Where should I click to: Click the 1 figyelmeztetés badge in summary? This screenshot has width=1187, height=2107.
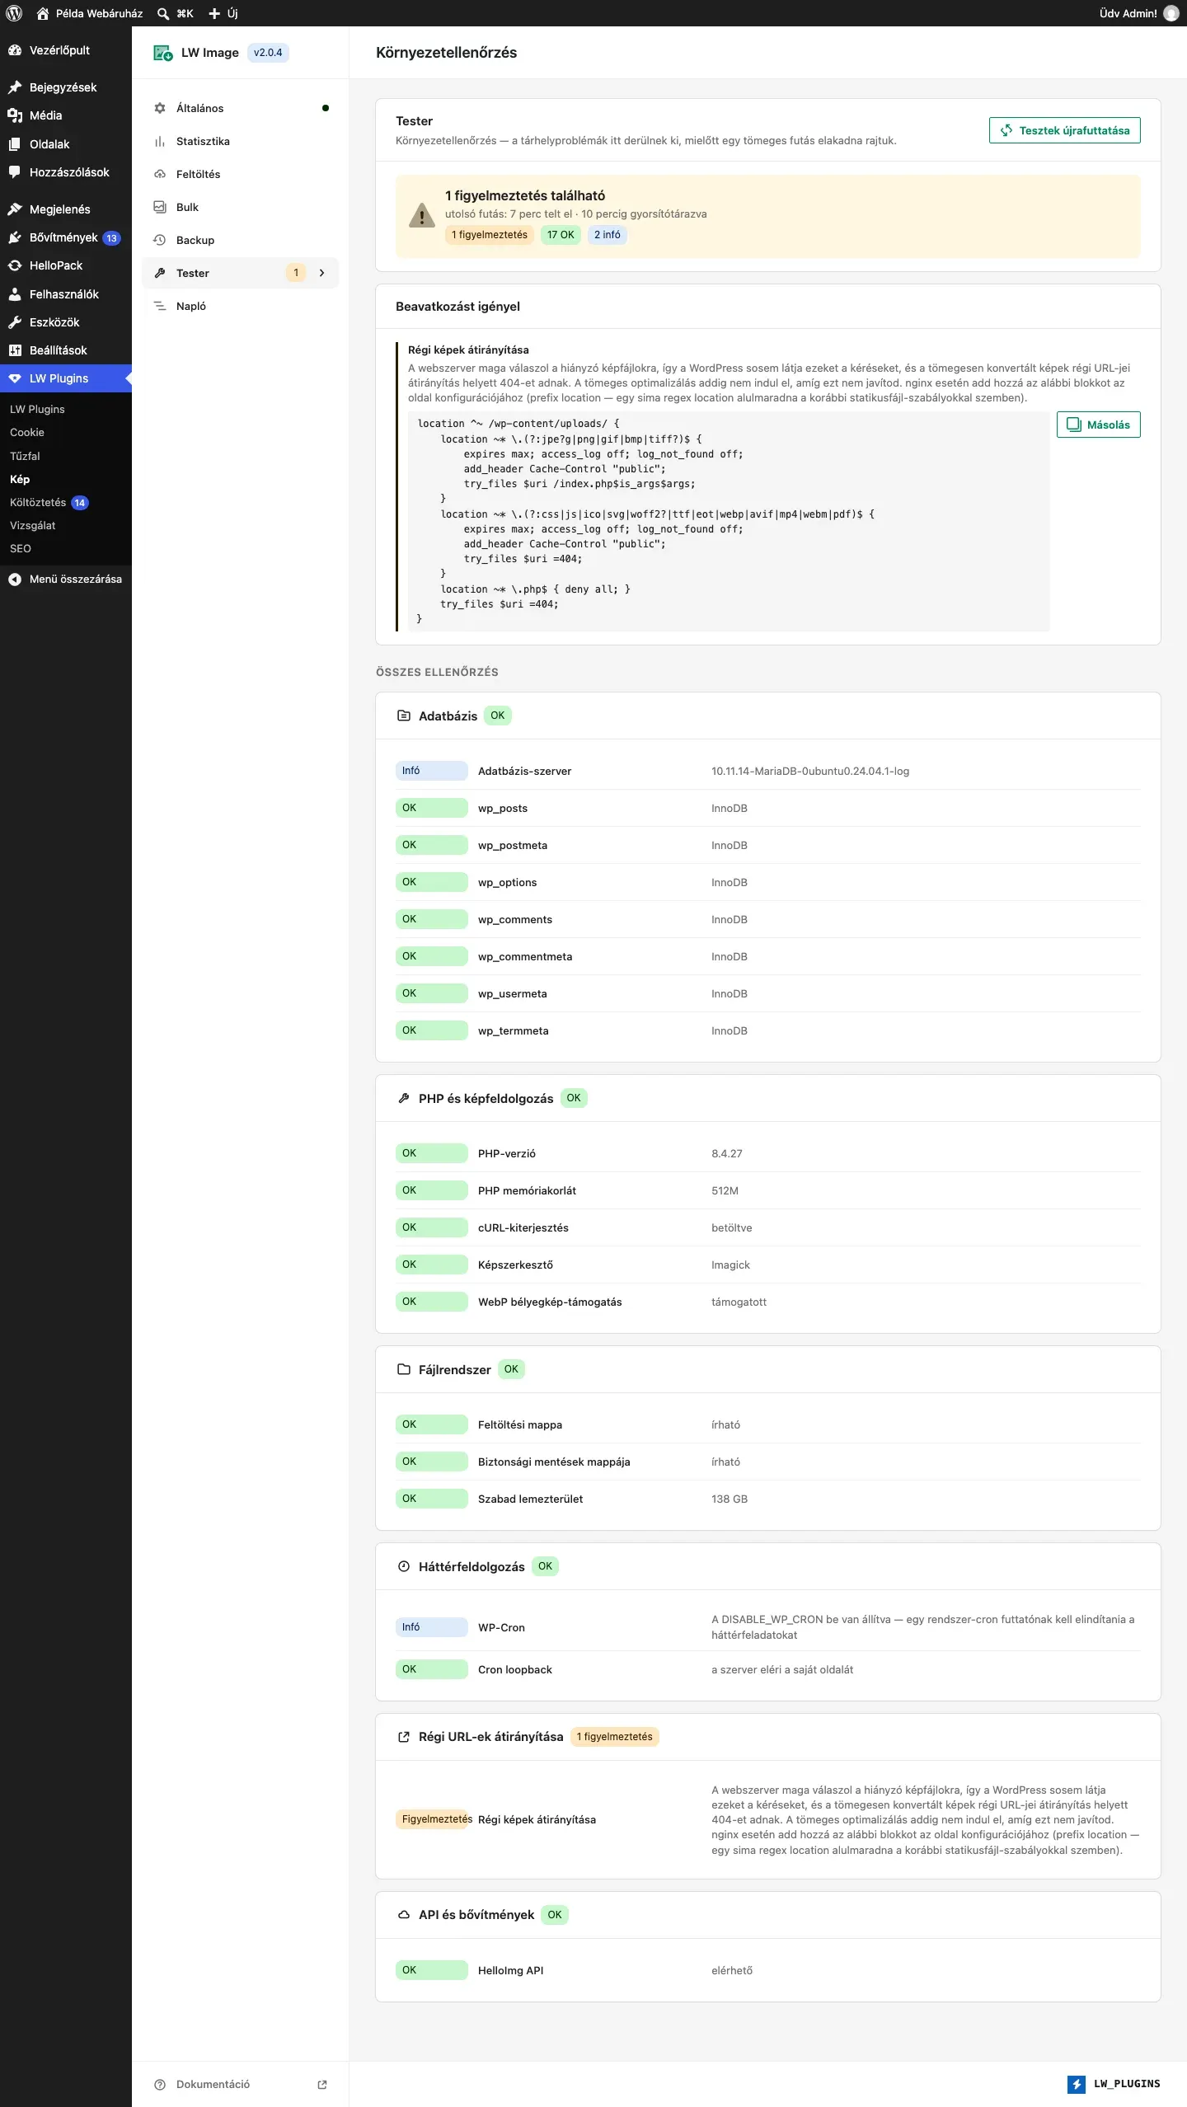pos(490,235)
